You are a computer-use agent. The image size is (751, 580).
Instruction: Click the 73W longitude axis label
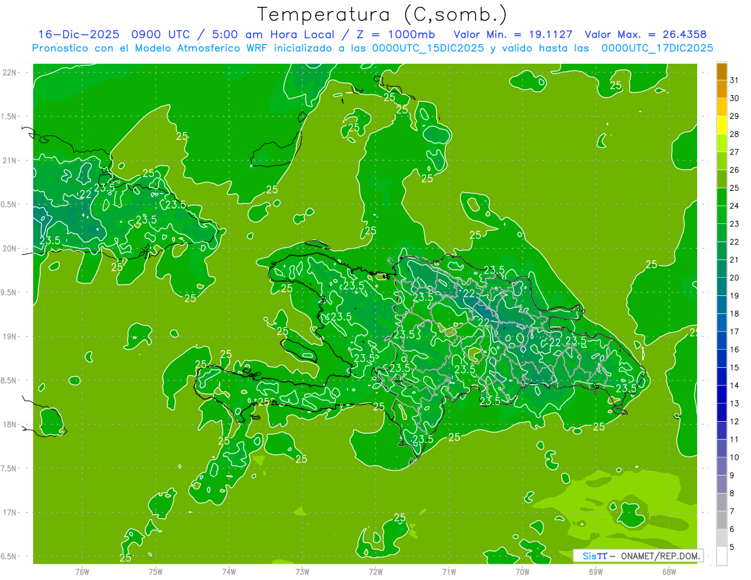click(302, 572)
